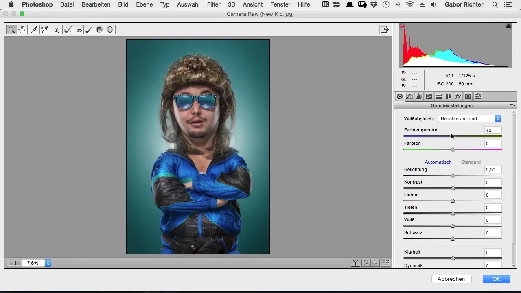The image size is (521, 293).
Task: Open the Datei menu
Action: pyautogui.click(x=67, y=4)
